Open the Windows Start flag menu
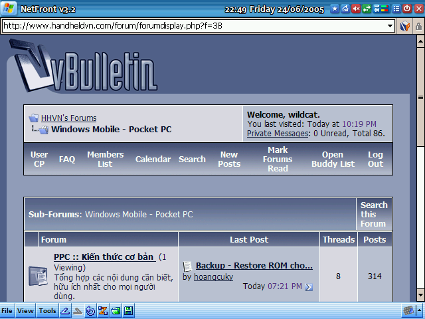The width and height of the screenshot is (425, 319). click(x=9, y=9)
